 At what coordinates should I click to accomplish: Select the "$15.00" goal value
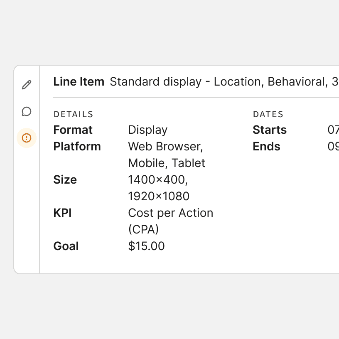[146, 246]
